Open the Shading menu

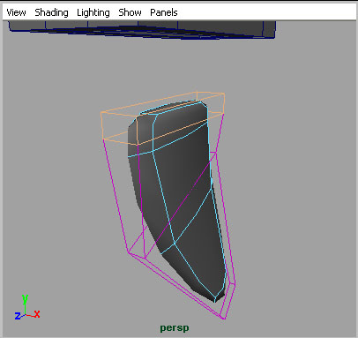[51, 12]
